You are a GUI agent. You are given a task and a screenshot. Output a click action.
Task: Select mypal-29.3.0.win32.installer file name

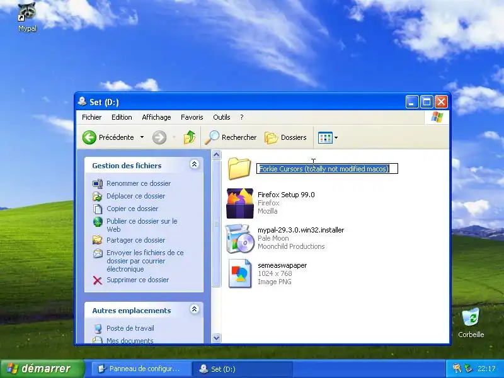pos(301,230)
